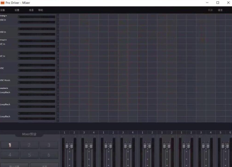This screenshot has width=232, height=167.
Task: Click the Pro Driver app logo in title bar
Action: [3, 3]
